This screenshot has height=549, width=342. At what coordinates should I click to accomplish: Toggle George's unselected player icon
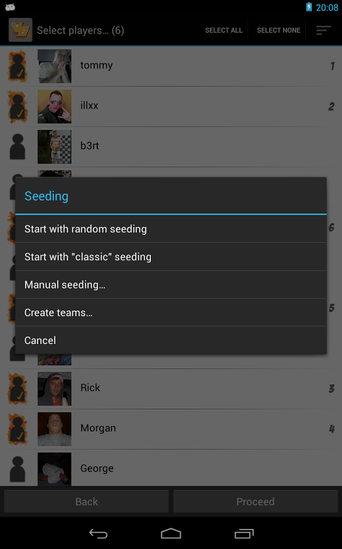[x=18, y=469]
